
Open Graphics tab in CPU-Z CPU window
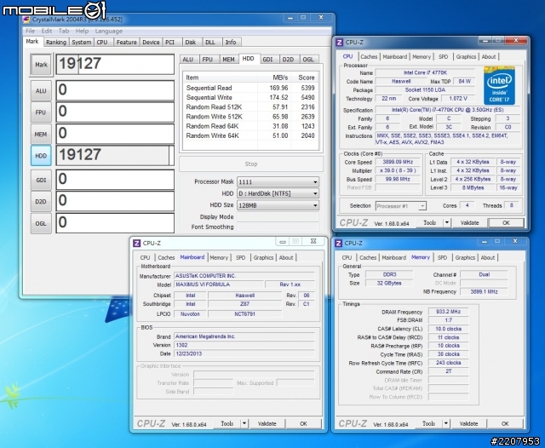coord(466,57)
